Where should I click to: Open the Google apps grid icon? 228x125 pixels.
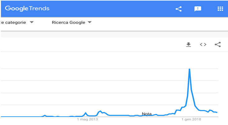click(x=220, y=9)
